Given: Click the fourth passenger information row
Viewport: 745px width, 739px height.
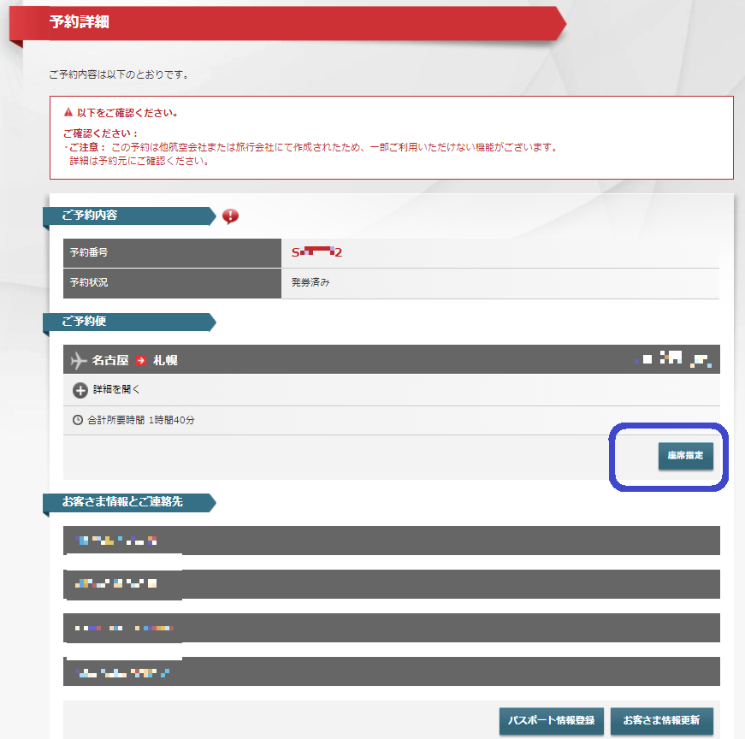Looking at the screenshot, I should coord(391,671).
